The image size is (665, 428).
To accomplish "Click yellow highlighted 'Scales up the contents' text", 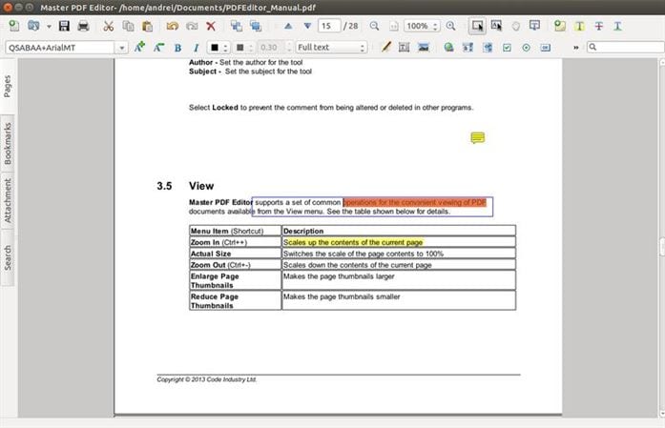I will click(x=353, y=242).
